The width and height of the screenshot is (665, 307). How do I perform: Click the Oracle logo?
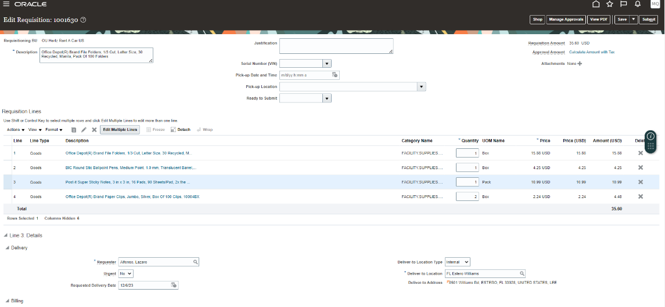tap(31, 4)
